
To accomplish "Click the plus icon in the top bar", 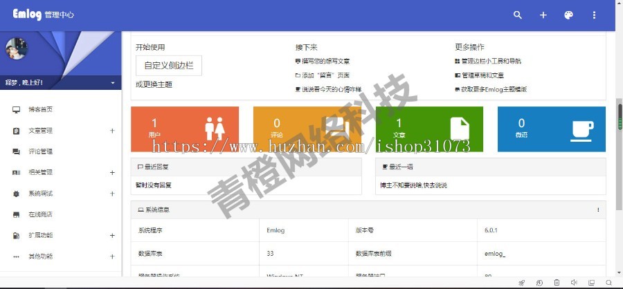I will click(x=543, y=15).
